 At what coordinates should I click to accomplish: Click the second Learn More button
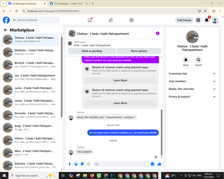(120, 103)
